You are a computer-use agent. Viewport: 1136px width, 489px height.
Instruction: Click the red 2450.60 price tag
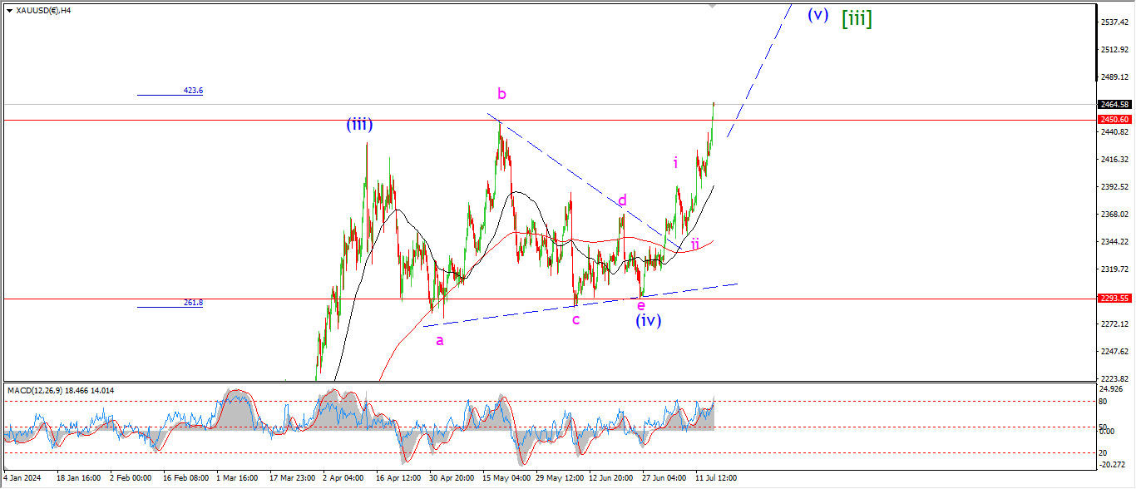(1114, 120)
